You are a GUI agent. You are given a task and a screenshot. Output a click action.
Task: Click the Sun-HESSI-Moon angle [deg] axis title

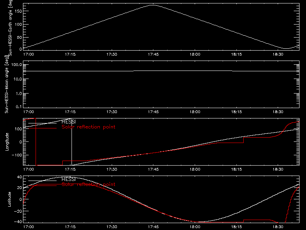pos(7,84)
